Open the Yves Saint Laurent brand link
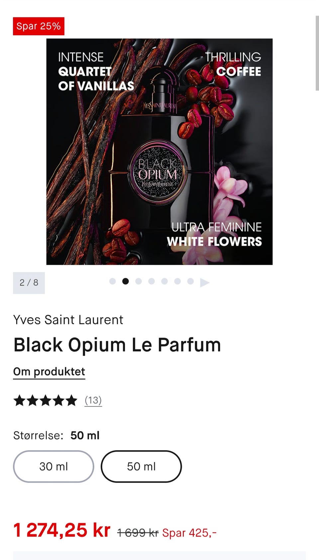The height and width of the screenshot is (560, 319). pos(68,320)
